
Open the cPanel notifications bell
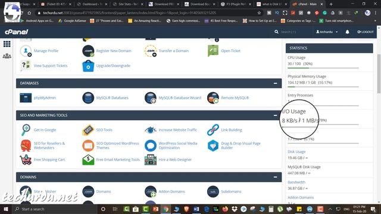point(348,32)
